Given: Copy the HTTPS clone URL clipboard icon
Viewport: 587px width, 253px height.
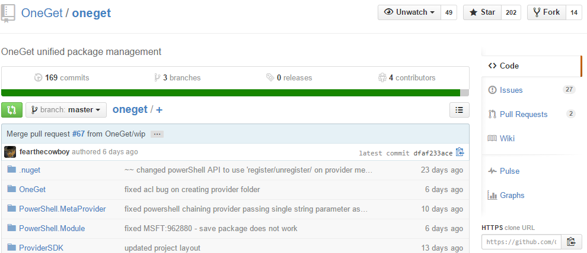Looking at the screenshot, I should coord(571,242).
